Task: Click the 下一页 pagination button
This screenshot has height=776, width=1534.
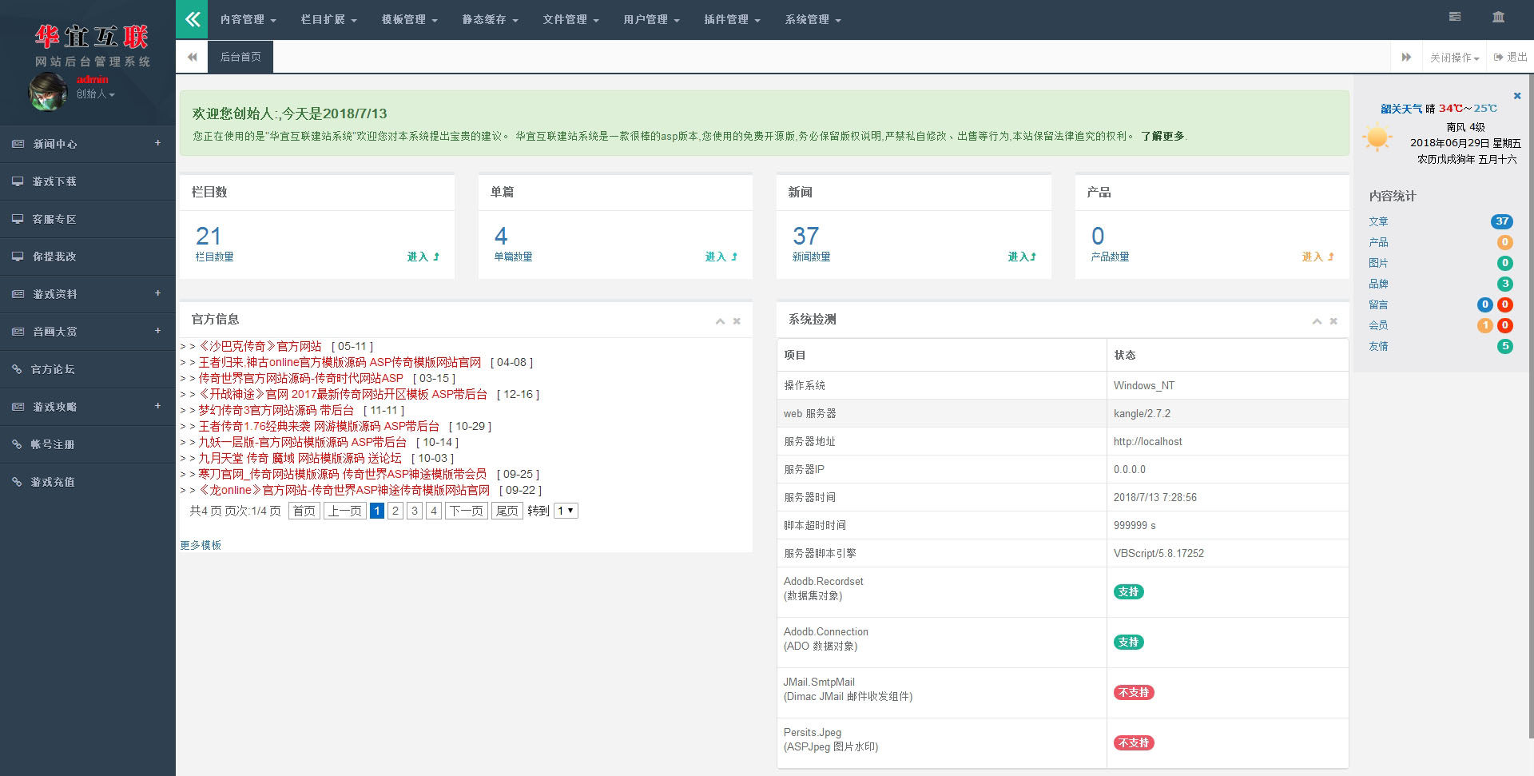Action: (x=466, y=511)
